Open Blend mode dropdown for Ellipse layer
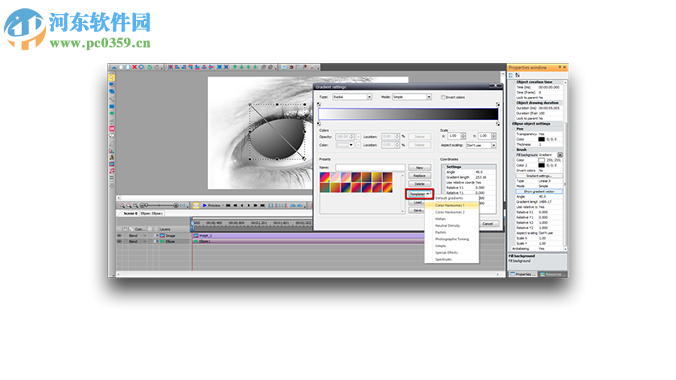The image size is (676, 380). [x=145, y=242]
